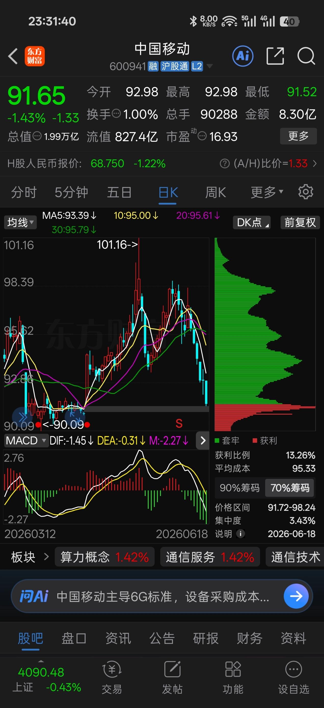Open 资讯 news tab
Image resolution: width=324 pixels, height=708 pixels.
[x=118, y=638]
